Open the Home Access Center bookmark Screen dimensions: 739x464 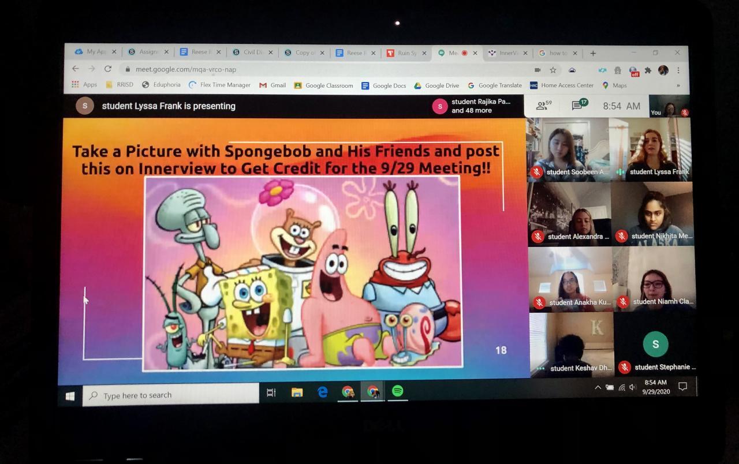562,85
